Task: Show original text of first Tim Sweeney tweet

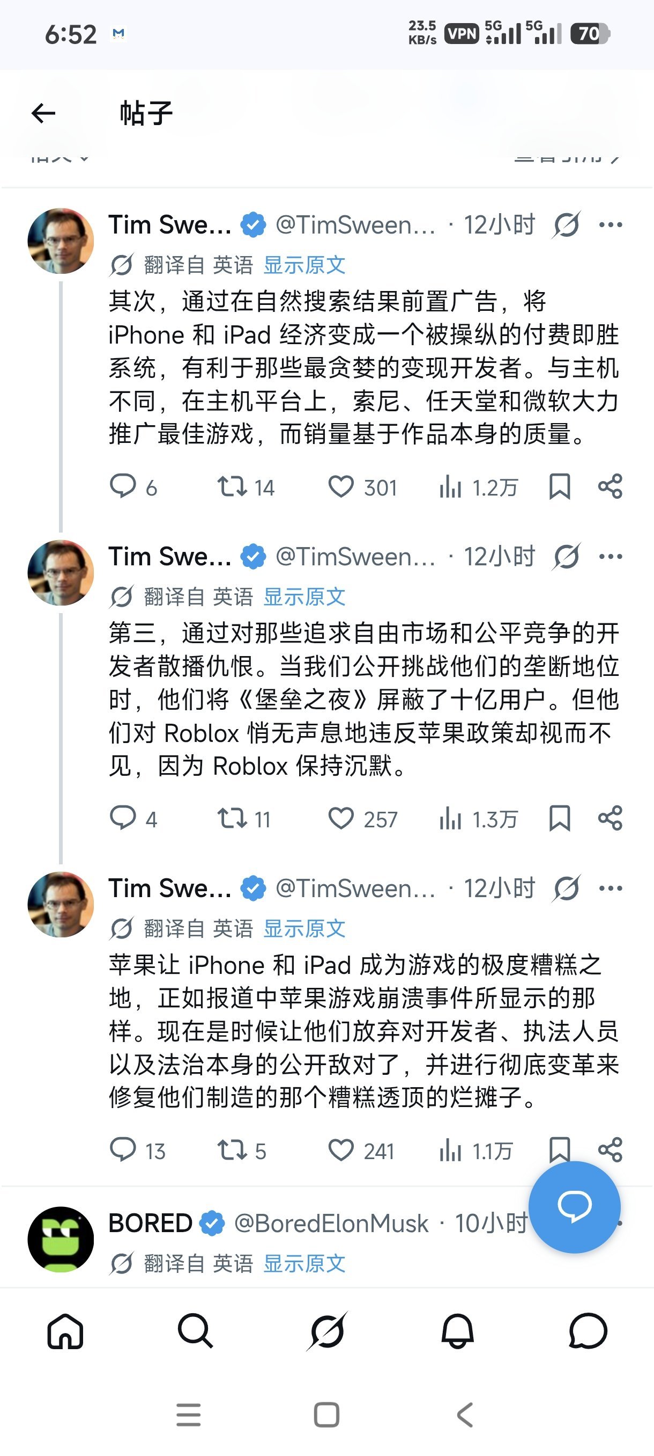Action: [x=304, y=265]
